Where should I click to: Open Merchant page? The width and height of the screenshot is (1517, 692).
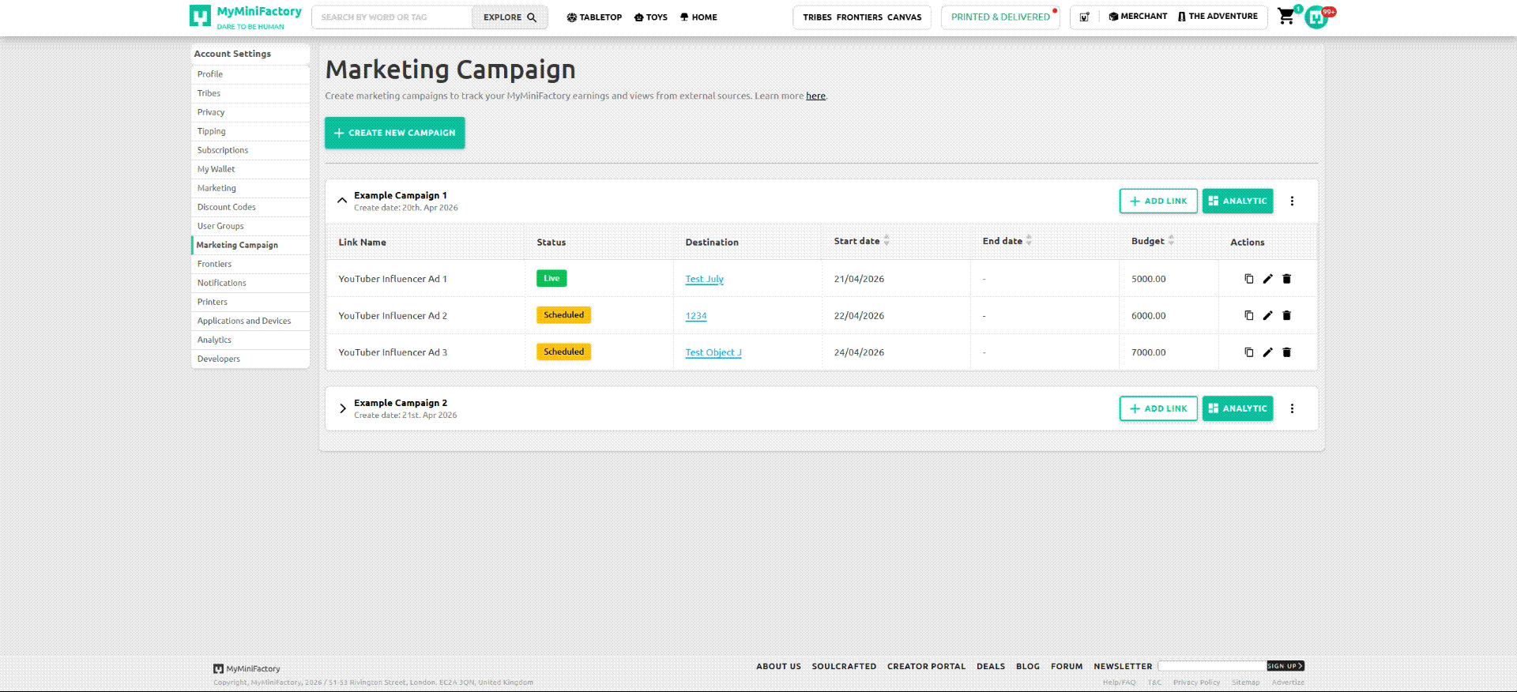click(1138, 17)
